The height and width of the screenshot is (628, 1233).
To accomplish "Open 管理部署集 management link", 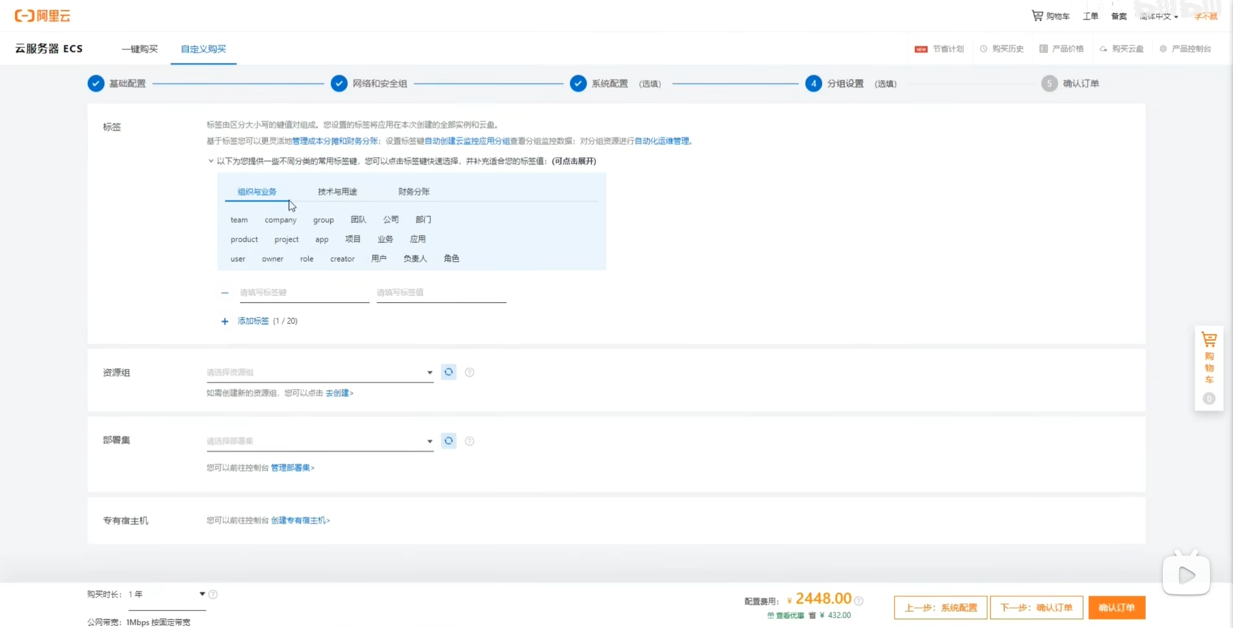I will (291, 467).
